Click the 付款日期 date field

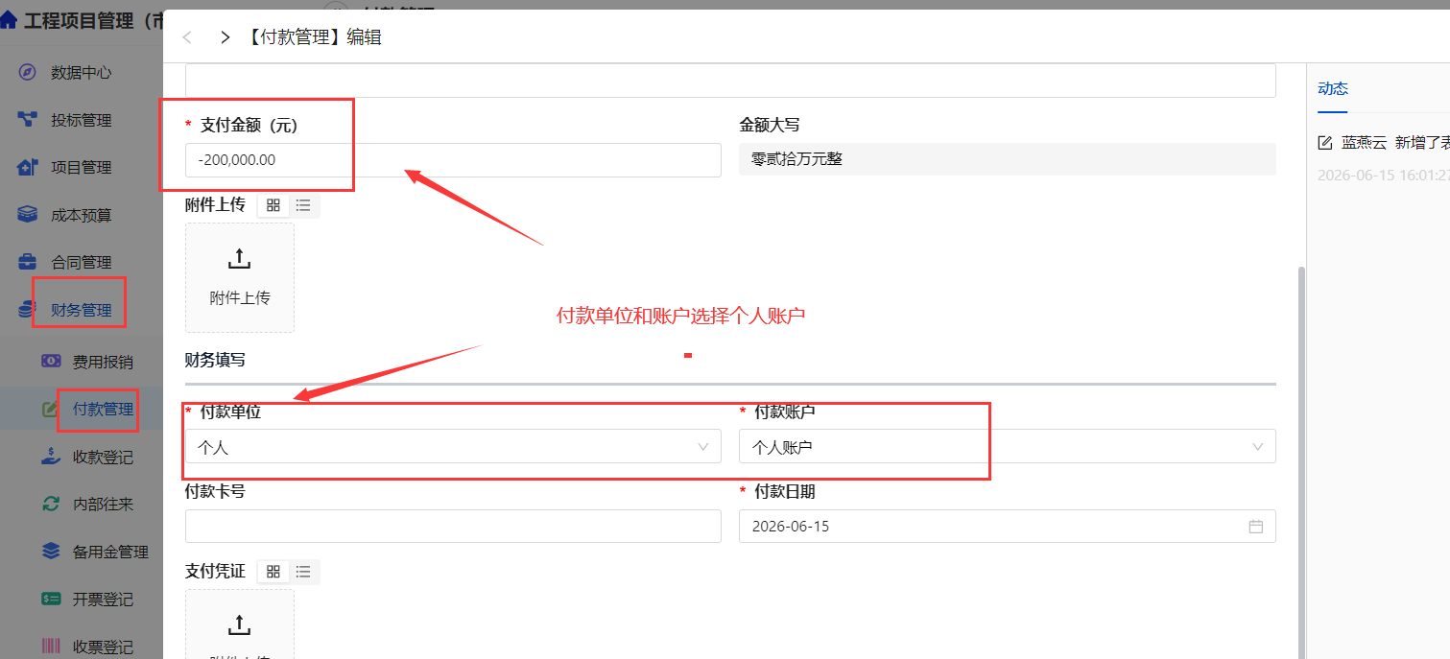(x=1007, y=527)
